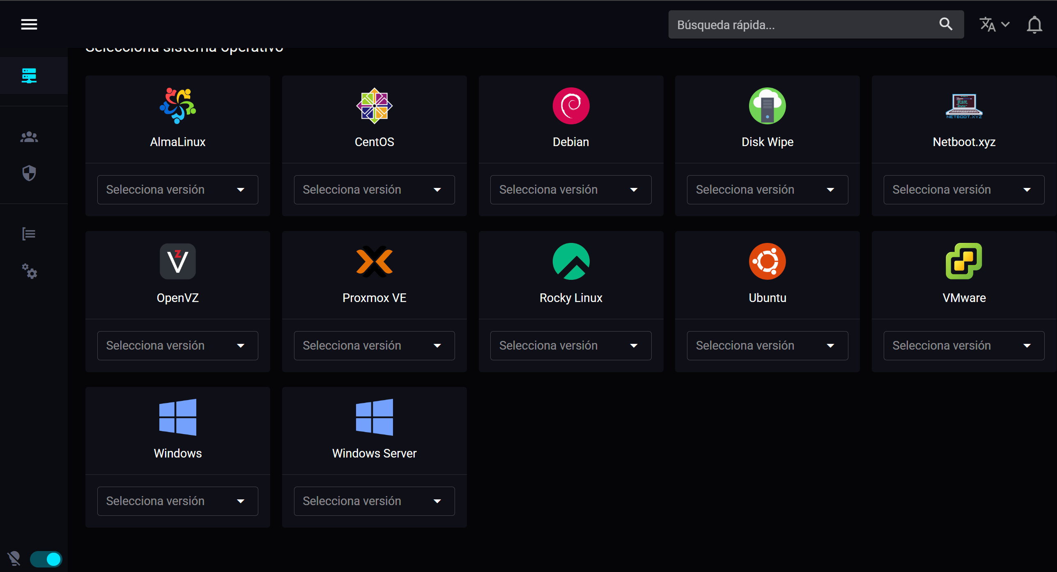Viewport: 1057px width, 572px height.
Task: Open the hamburger menu
Action: tap(29, 25)
